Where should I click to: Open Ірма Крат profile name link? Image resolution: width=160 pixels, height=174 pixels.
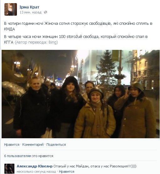click(x=29, y=7)
